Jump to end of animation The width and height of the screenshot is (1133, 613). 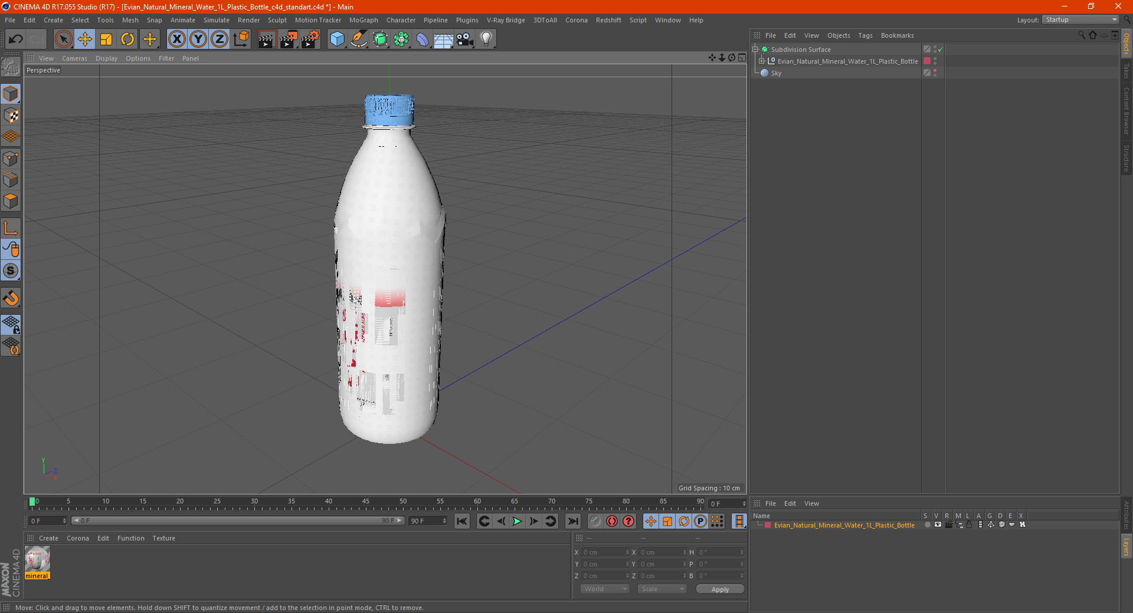point(572,521)
